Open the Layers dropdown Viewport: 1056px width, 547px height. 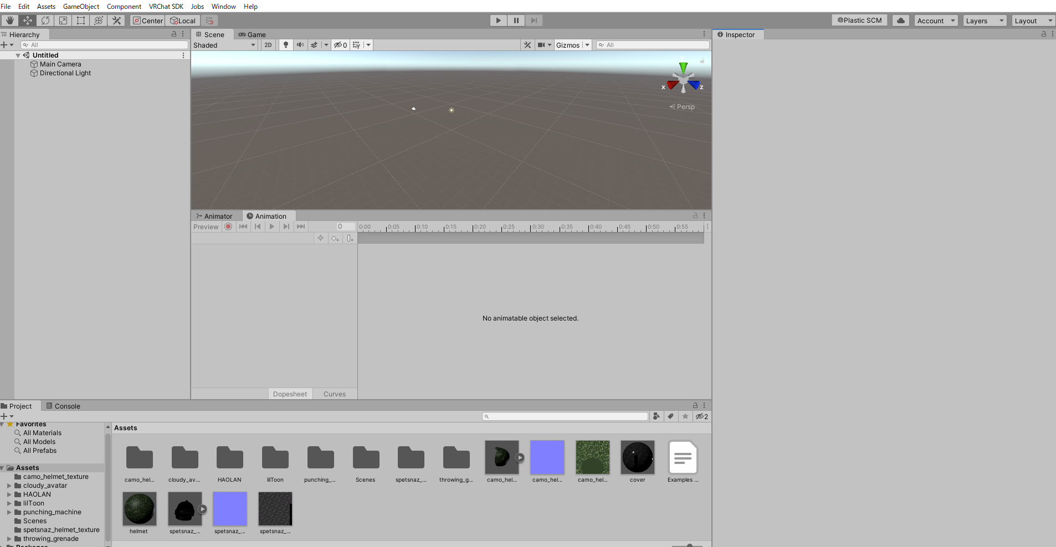(985, 20)
